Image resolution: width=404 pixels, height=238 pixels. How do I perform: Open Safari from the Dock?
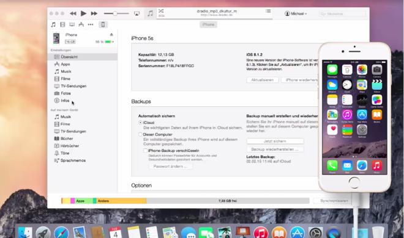tap(61, 233)
